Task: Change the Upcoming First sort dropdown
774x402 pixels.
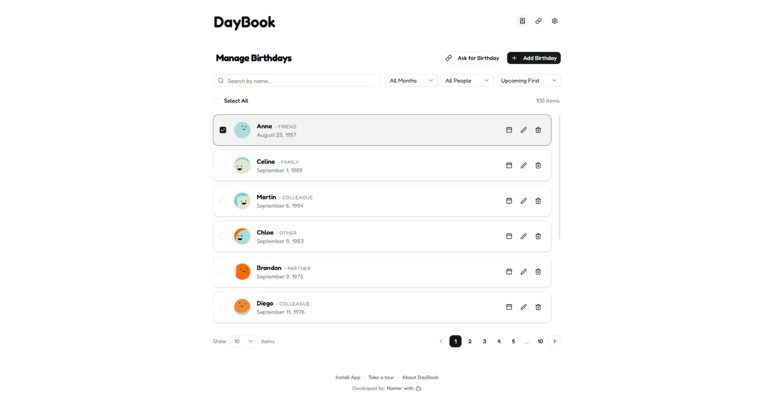Action: (529, 81)
